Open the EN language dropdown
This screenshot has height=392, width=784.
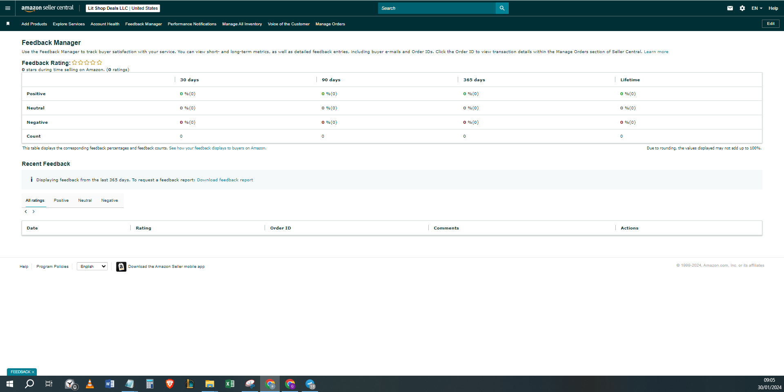point(757,8)
